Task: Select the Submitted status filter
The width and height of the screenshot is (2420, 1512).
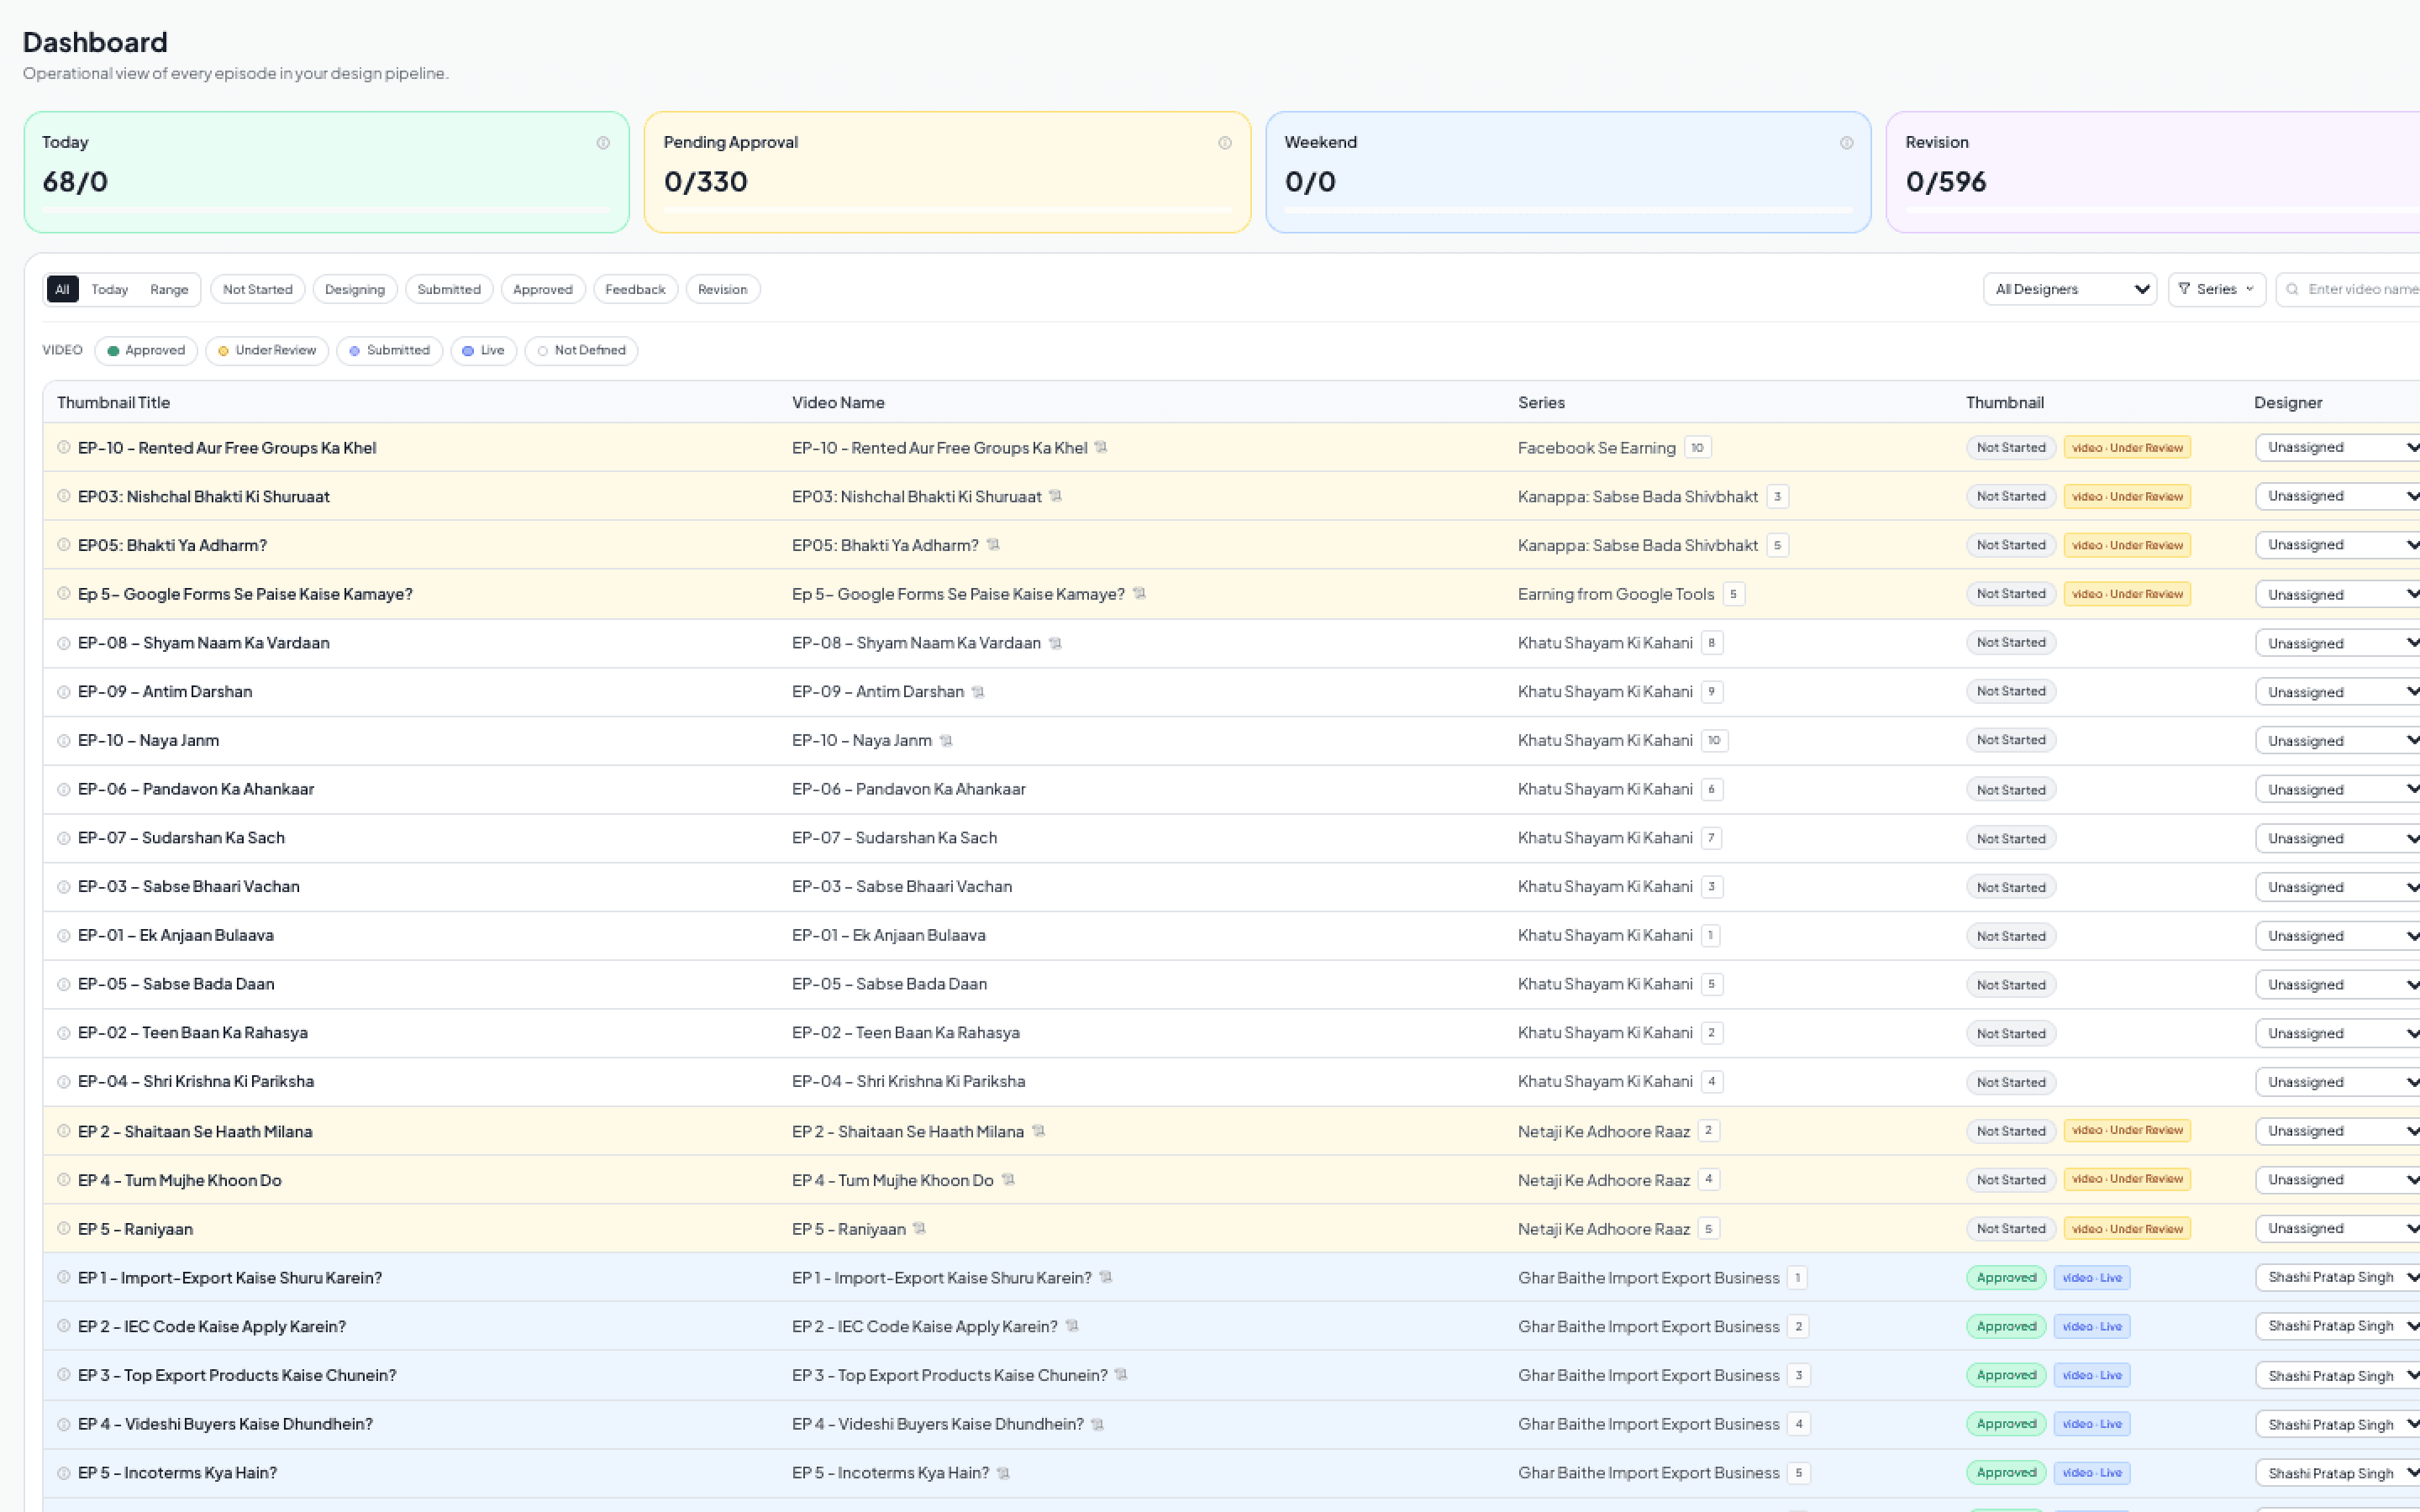Action: click(x=449, y=290)
